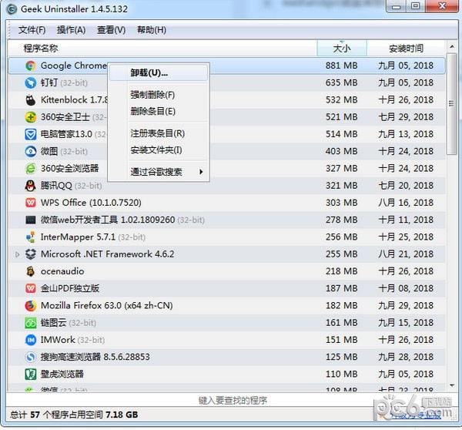Minimize the Geek Uninstaller window

tap(396, 6)
